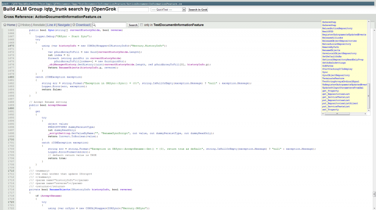Jump to ReloadLocalRepository symbol
The width and height of the screenshot is (376, 210).
[x=336, y=44]
